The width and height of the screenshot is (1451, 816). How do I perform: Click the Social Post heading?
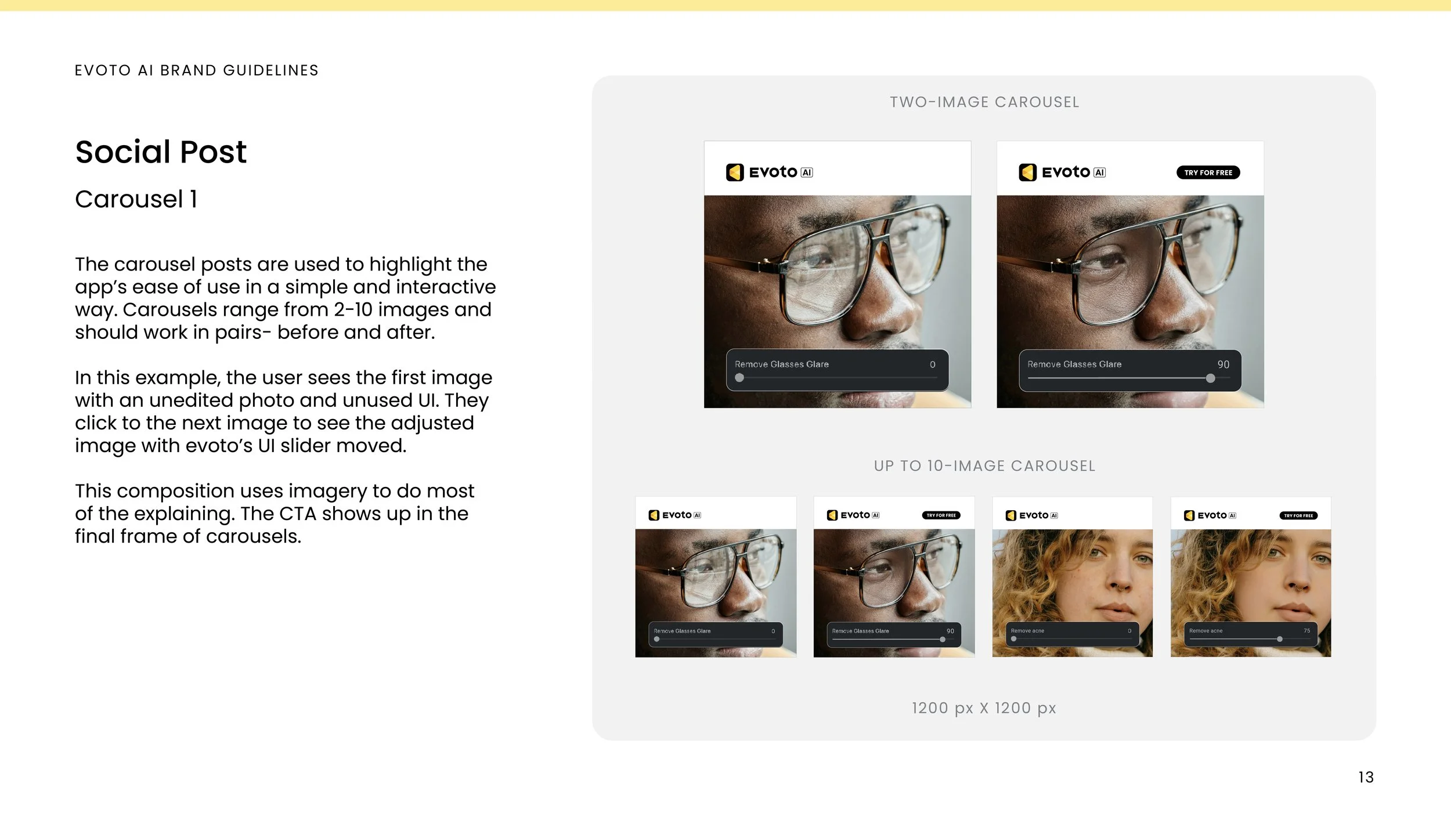[x=161, y=152]
